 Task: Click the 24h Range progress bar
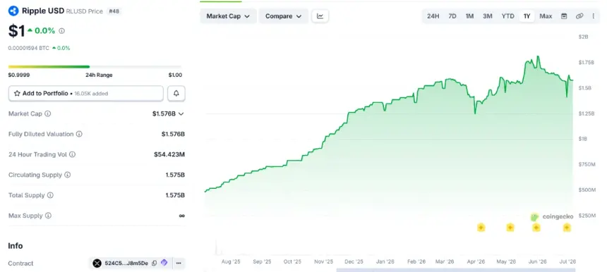click(95, 67)
